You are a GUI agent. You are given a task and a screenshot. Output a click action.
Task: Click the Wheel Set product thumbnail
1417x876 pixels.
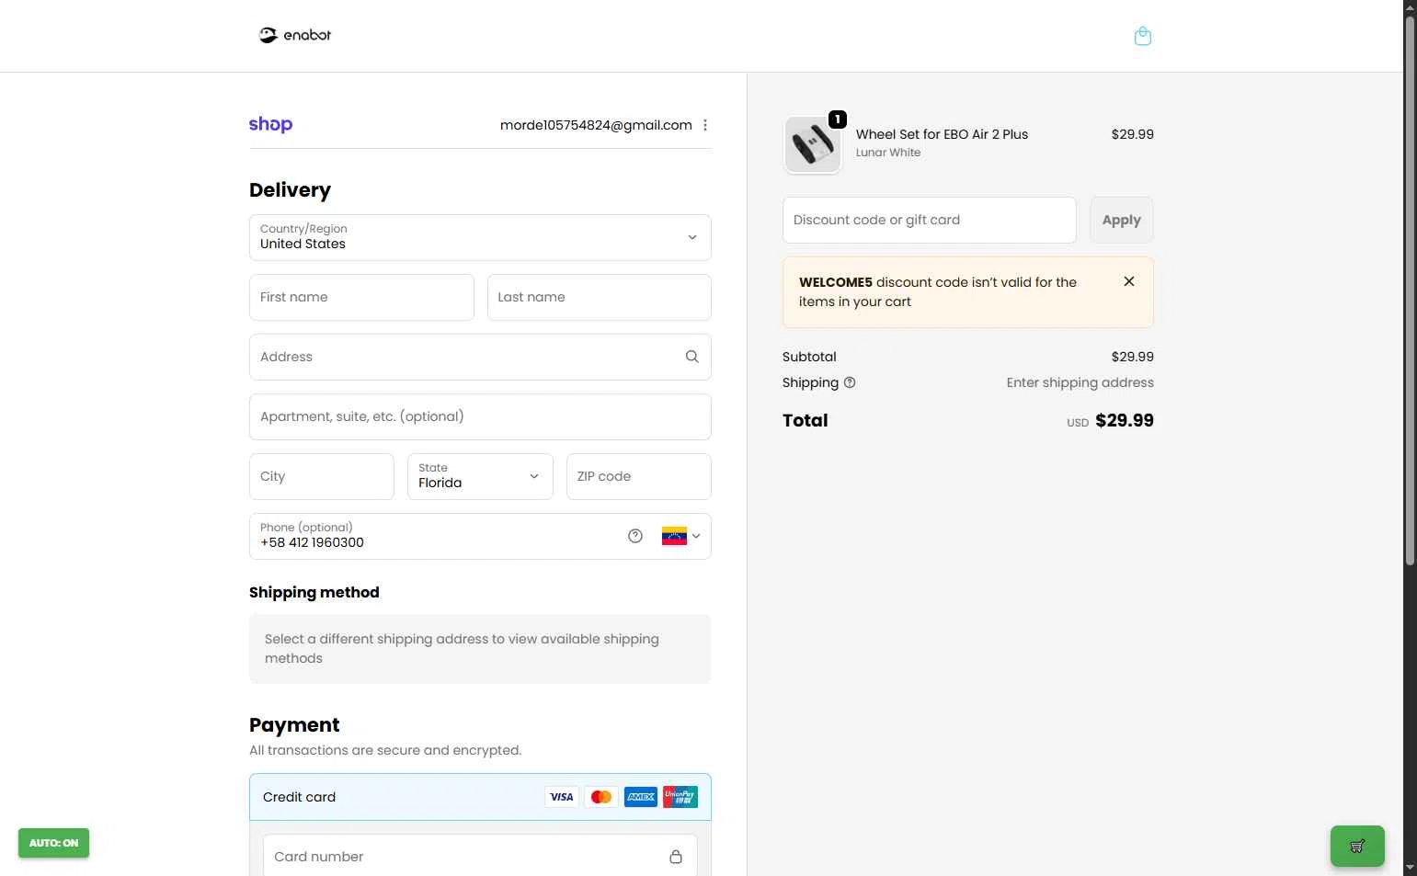[813, 145]
